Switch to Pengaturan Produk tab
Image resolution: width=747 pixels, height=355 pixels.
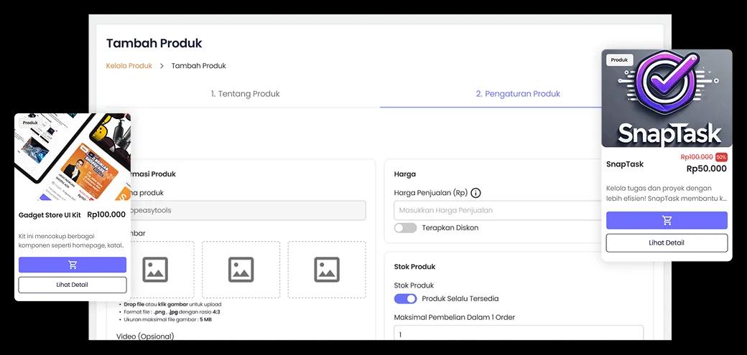click(x=517, y=94)
